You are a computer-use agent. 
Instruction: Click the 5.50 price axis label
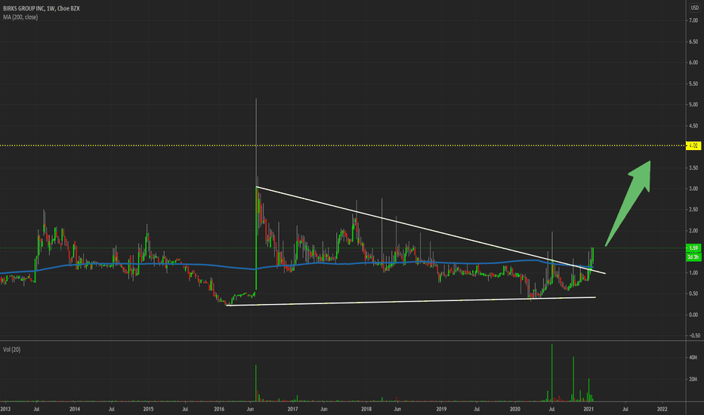click(x=693, y=84)
